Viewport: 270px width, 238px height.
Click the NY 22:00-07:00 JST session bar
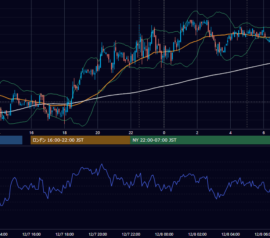pyautogui.click(x=200, y=140)
